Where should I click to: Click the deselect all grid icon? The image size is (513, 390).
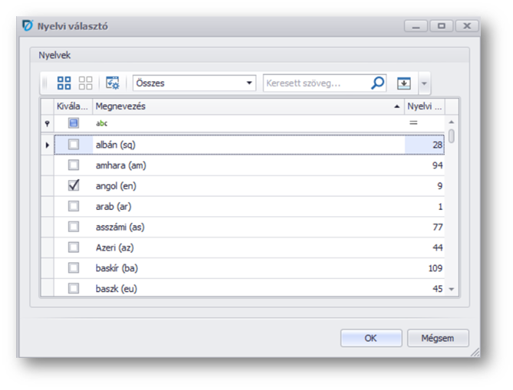pyautogui.click(x=86, y=83)
